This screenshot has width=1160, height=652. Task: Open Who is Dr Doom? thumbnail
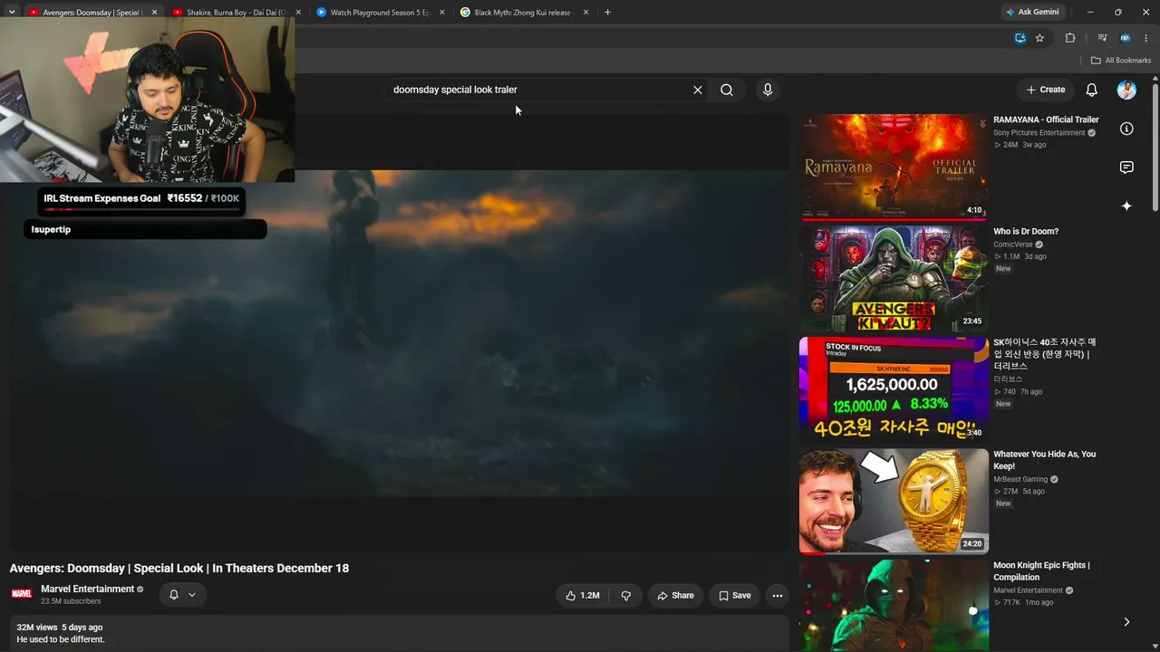click(894, 278)
